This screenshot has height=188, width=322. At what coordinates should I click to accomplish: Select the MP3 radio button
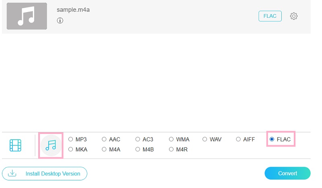point(71,139)
